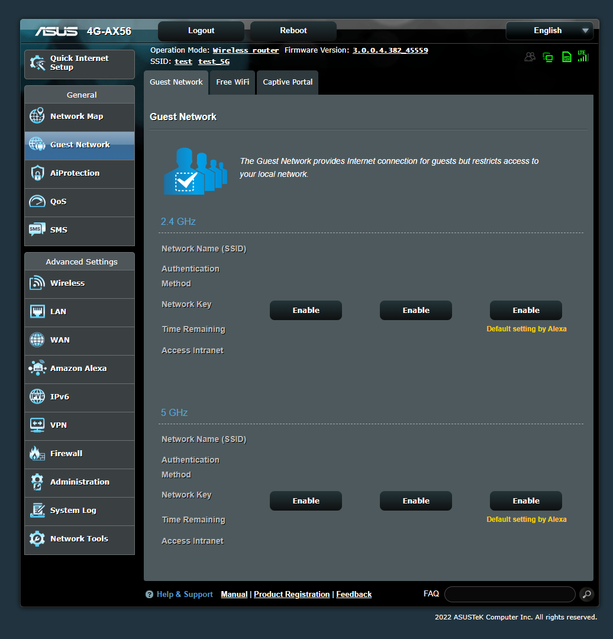Click the SMS message icon

tap(37, 230)
